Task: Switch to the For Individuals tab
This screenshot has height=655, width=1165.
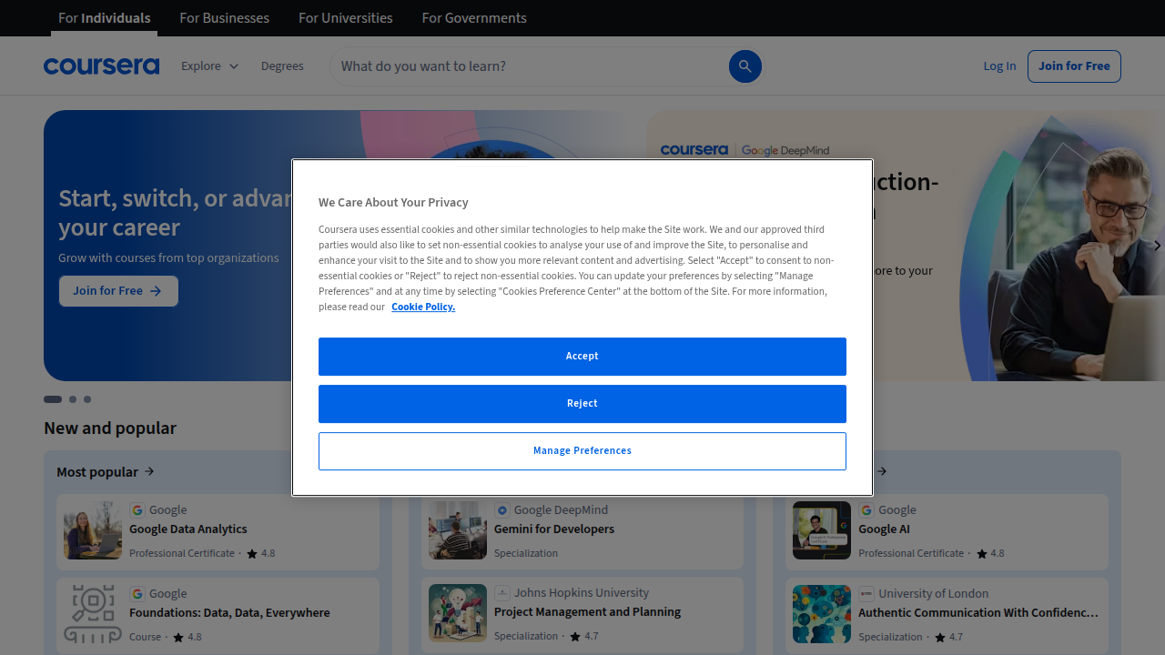Action: [x=105, y=18]
